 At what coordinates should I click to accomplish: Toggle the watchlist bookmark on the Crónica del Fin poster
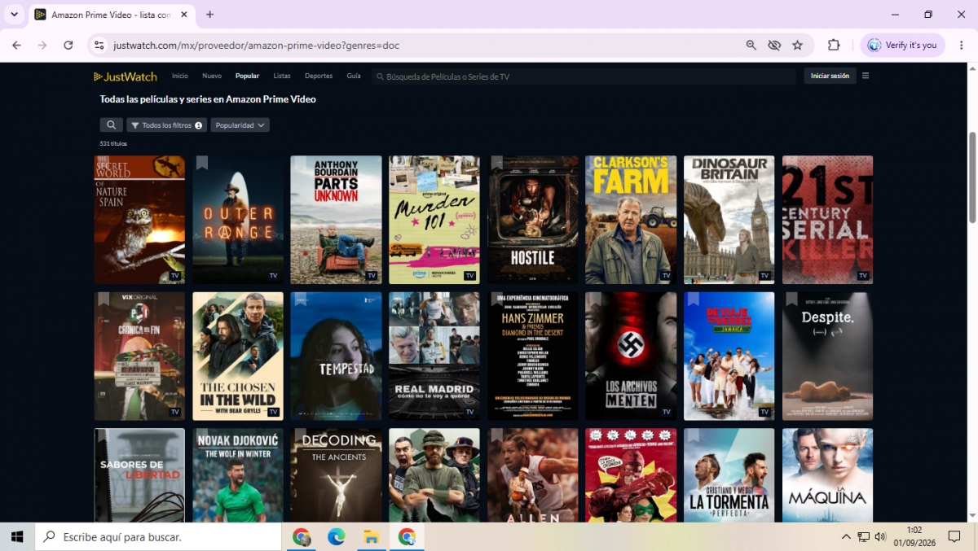(x=104, y=299)
